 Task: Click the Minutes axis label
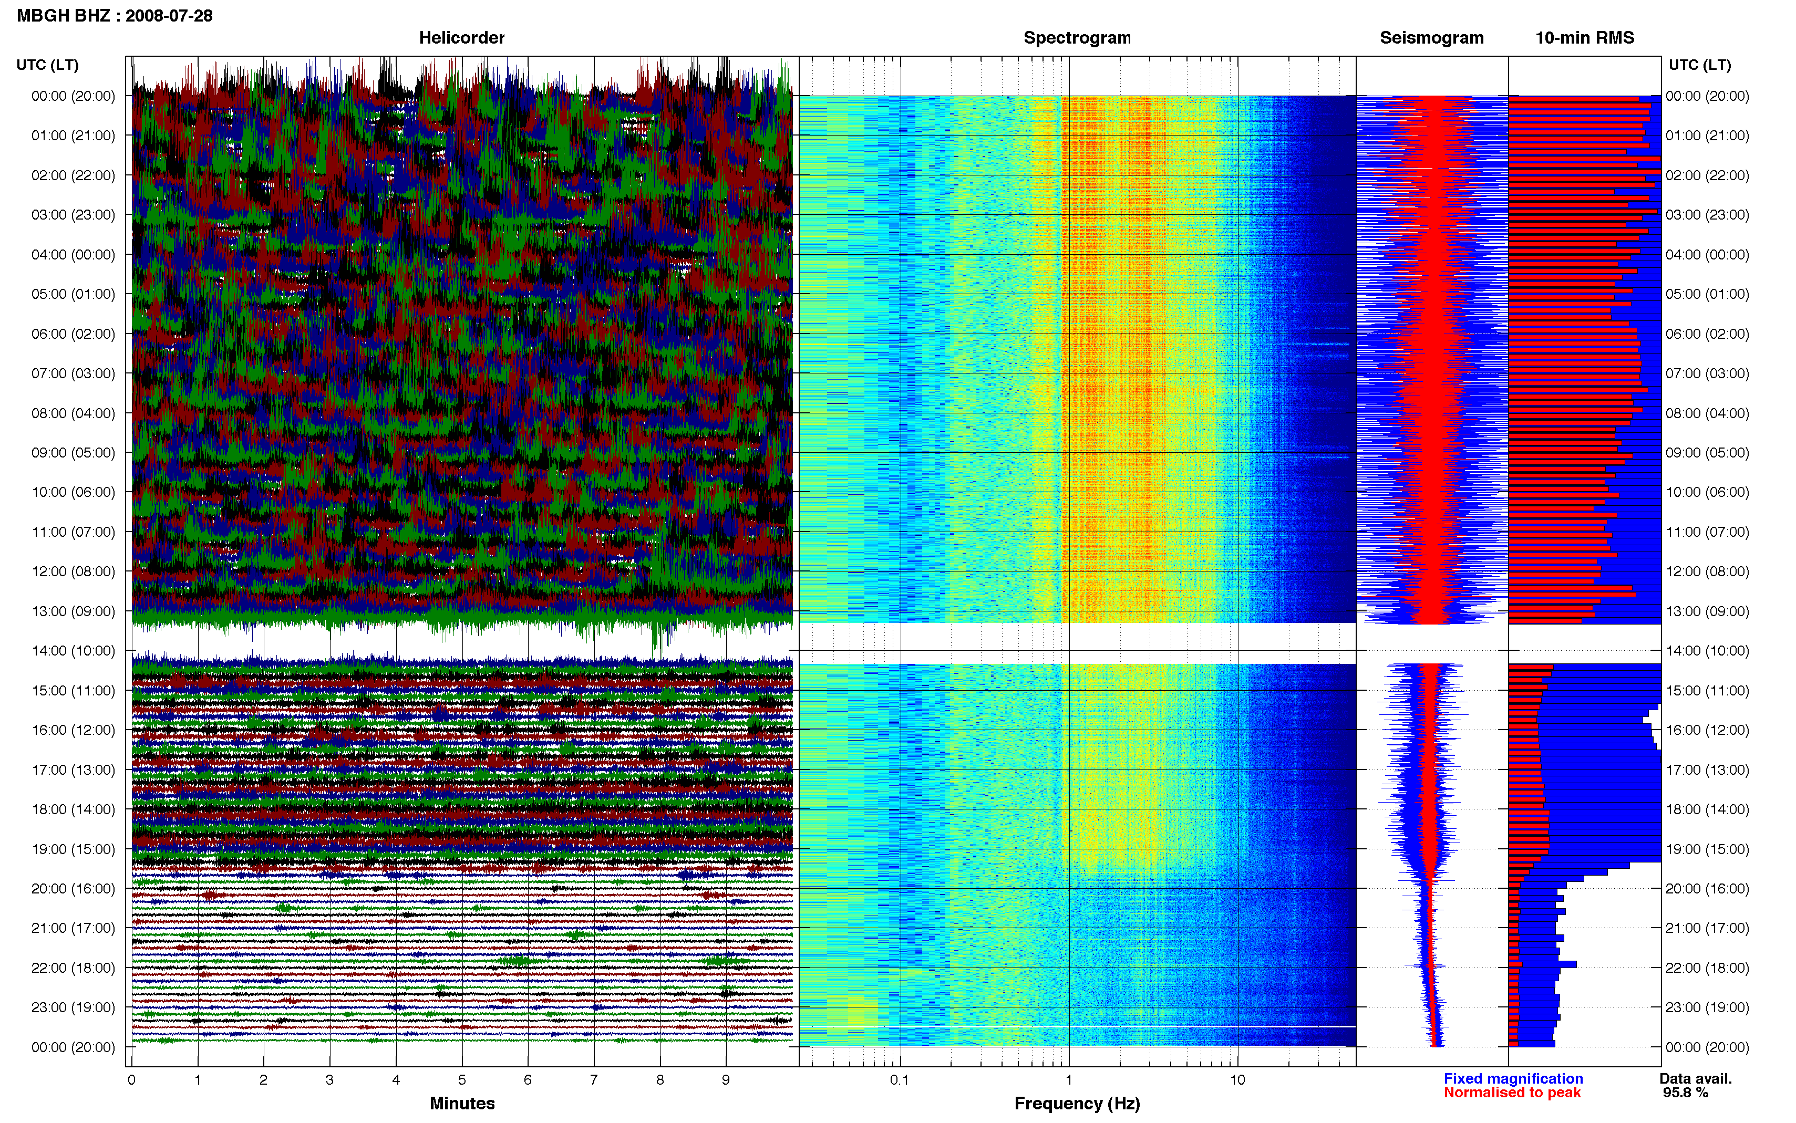pyautogui.click(x=462, y=1104)
